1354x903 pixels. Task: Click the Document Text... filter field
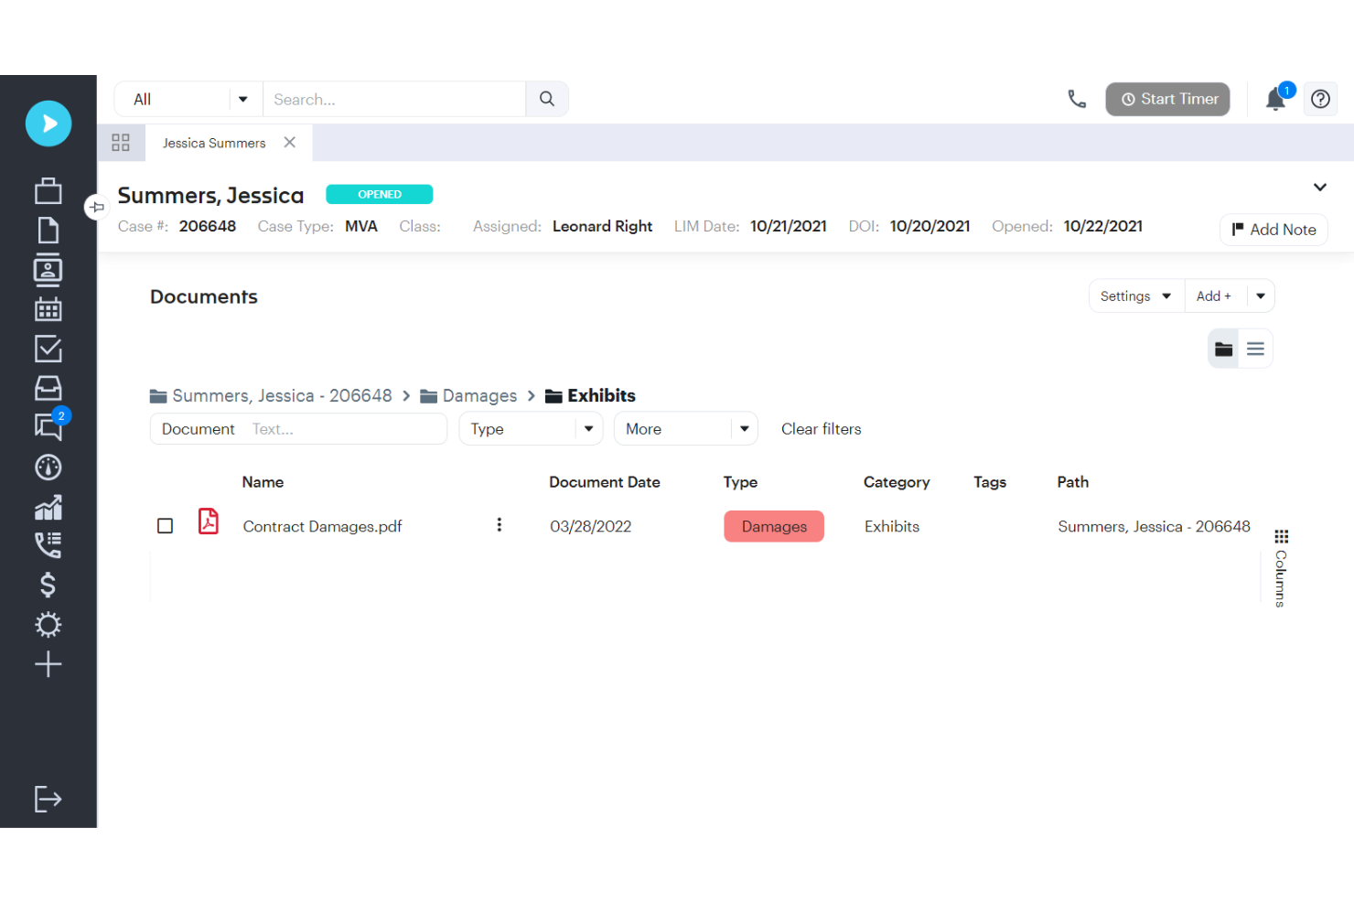[298, 429]
